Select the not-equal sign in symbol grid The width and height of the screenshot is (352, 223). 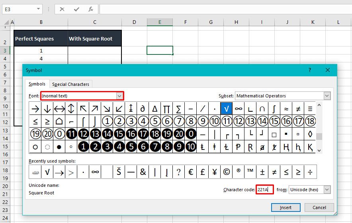click(298, 108)
